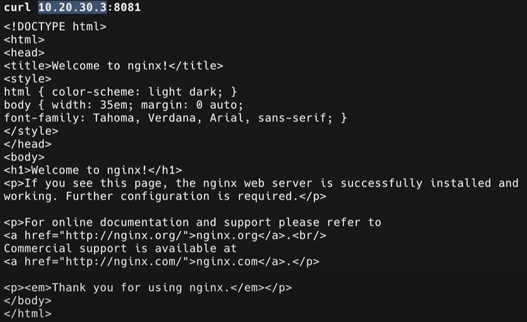Select the <!DOCTYPE html> line
Screen dimensions: 527x322
[55, 27]
